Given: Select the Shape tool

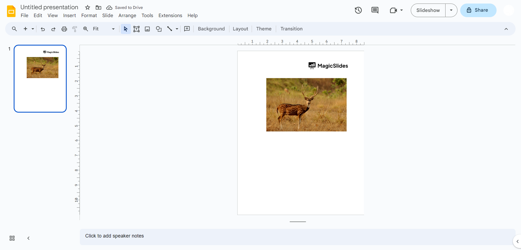Looking at the screenshot, I should point(159,29).
